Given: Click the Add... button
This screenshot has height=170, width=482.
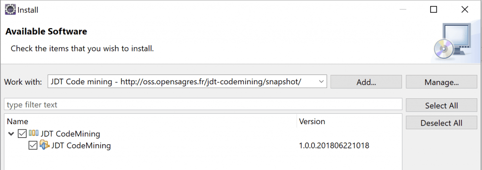Looking at the screenshot, I should [x=366, y=82].
